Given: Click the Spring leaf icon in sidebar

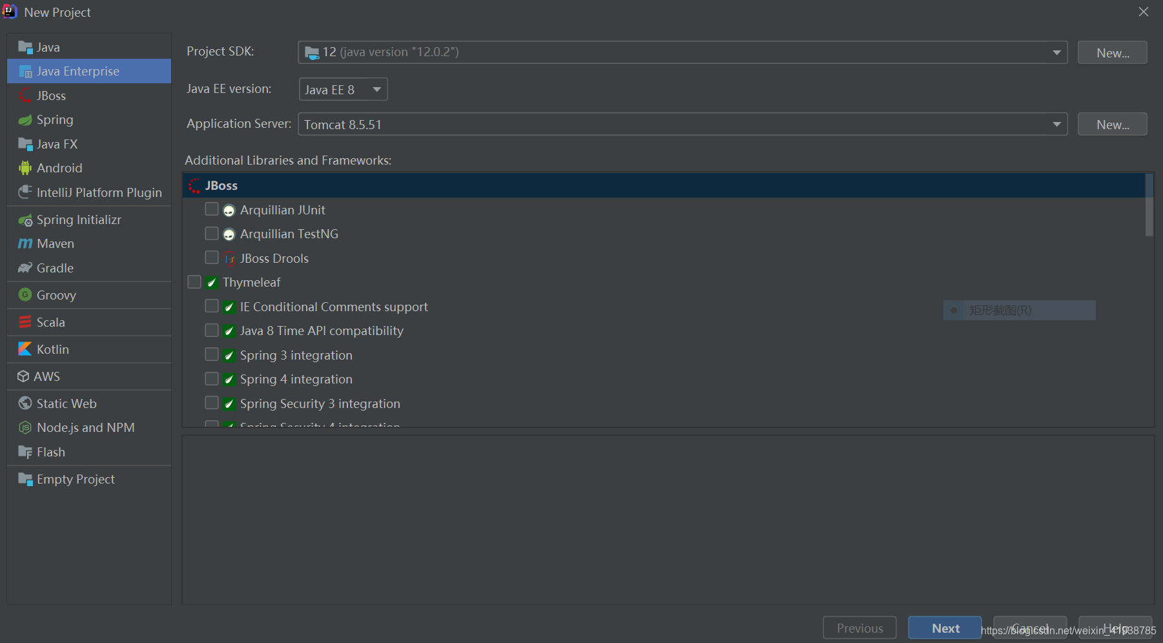Looking at the screenshot, I should pos(25,120).
